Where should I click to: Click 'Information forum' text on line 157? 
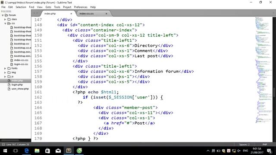click(157, 71)
